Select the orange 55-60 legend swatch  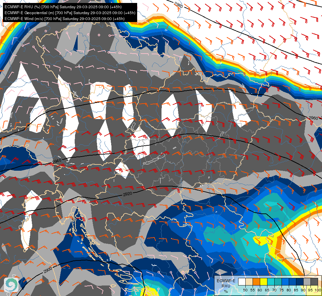256,282
